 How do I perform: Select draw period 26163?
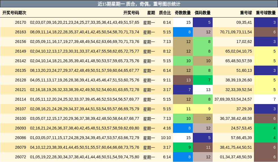point(21,32)
